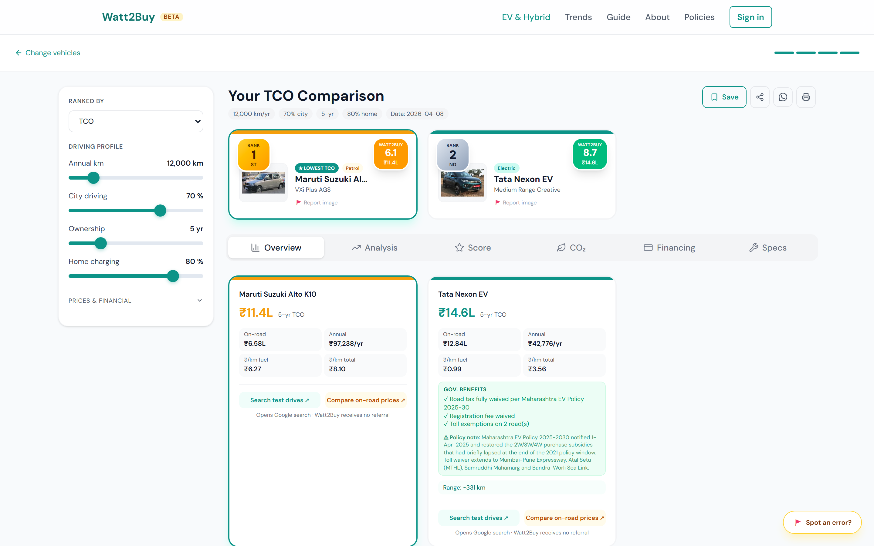Click the 70% city chip
The width and height of the screenshot is (874, 546).
pyautogui.click(x=295, y=114)
